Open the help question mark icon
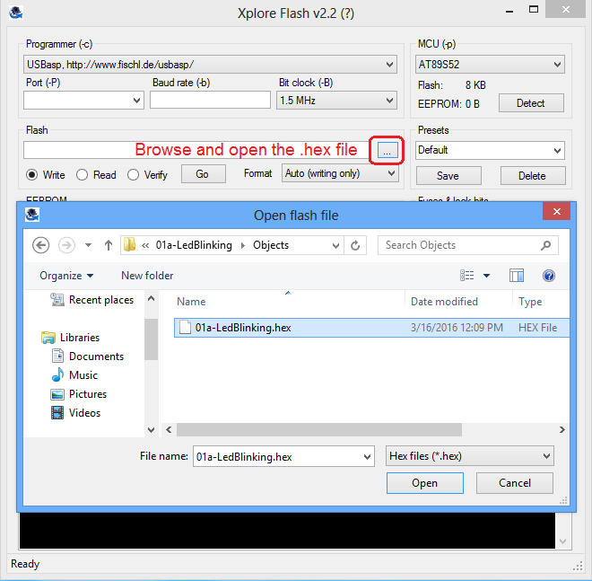 point(549,276)
